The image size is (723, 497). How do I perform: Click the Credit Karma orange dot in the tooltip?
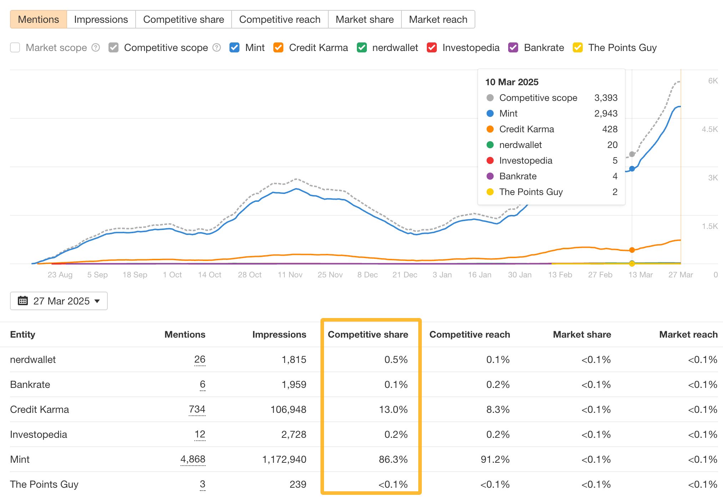[490, 129]
